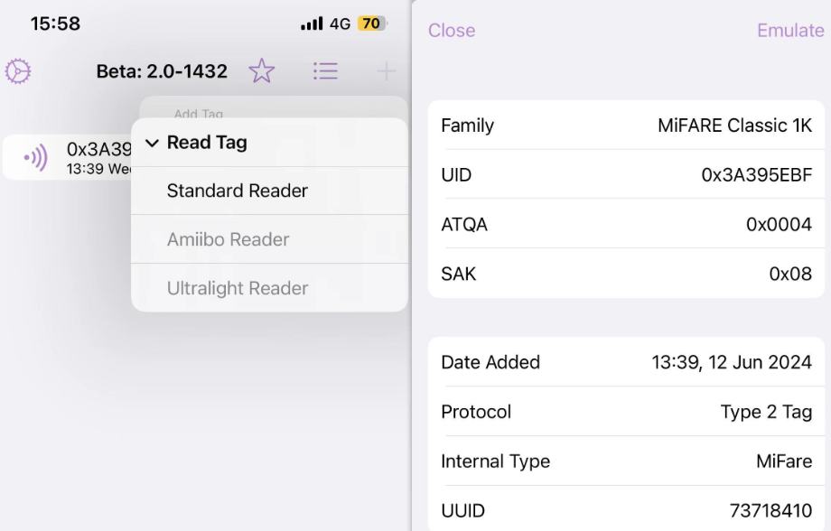Select Standard Reader option
This screenshot has width=831, height=531.
click(238, 191)
